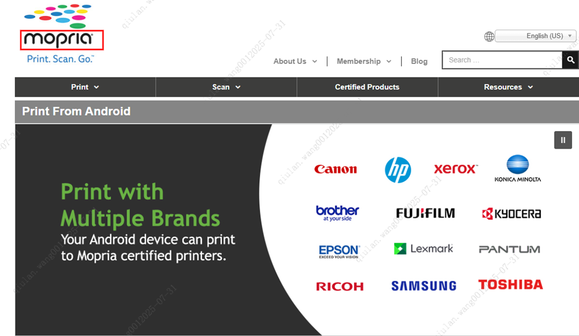The height and width of the screenshot is (336, 579).
Task: Click the Print From Android heading
Action: point(76,112)
